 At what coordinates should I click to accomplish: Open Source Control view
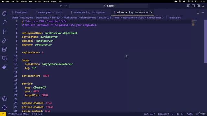point(4,31)
